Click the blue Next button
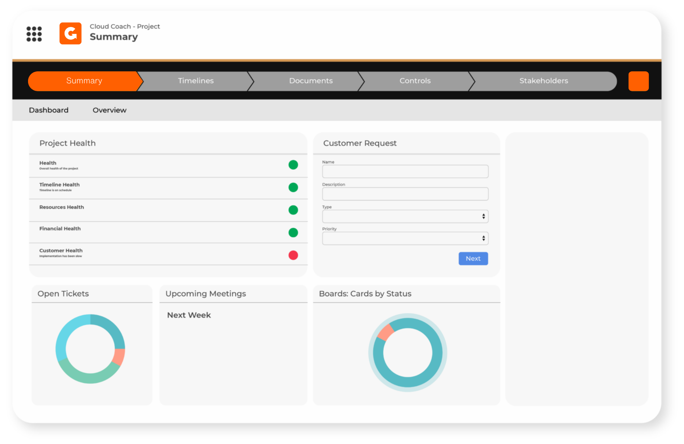This screenshot has height=444, width=684. (473, 259)
